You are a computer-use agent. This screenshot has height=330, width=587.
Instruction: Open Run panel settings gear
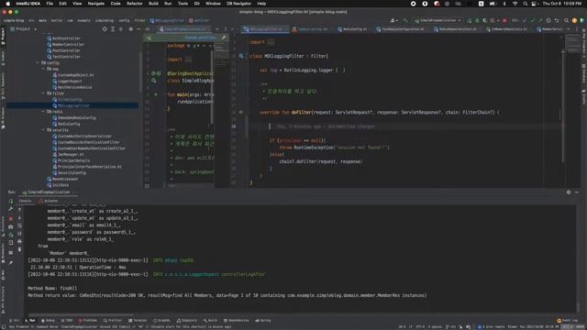point(569,192)
